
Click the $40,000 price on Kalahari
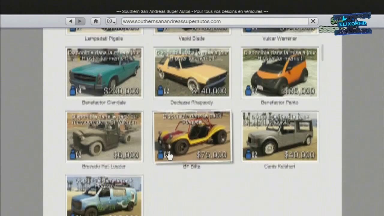click(x=299, y=155)
